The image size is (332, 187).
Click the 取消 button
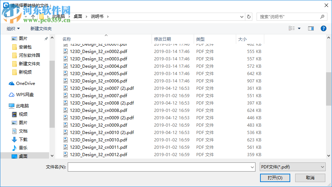tap(310, 178)
